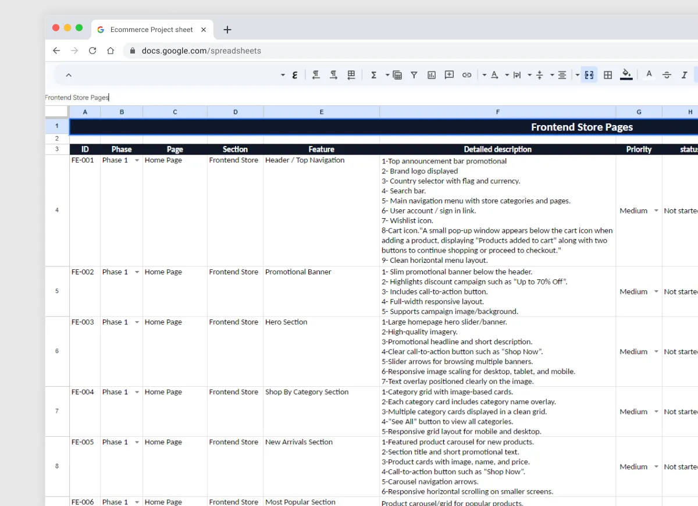Open Priority dropdown for Header / Top Navigation
Screen dimensions: 698x506
[x=656, y=211]
